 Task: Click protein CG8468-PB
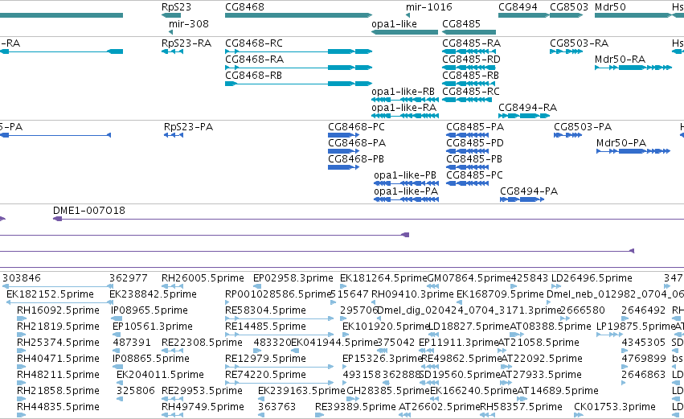pos(356,159)
